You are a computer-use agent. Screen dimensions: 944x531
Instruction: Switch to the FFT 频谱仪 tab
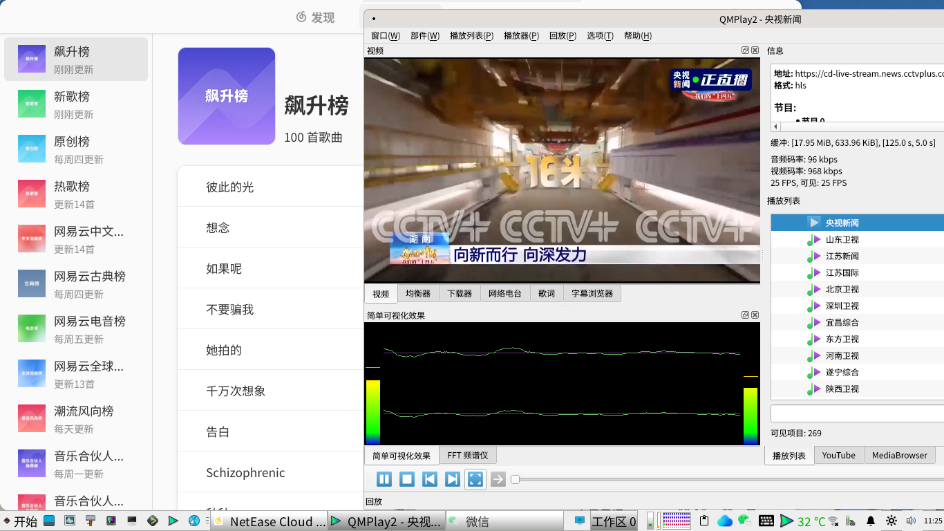pos(467,456)
